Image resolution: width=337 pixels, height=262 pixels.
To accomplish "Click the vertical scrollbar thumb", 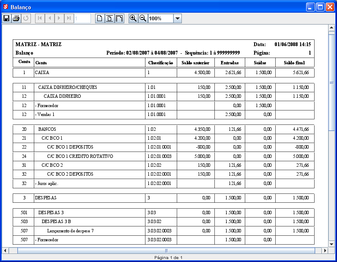I will click(332, 83).
